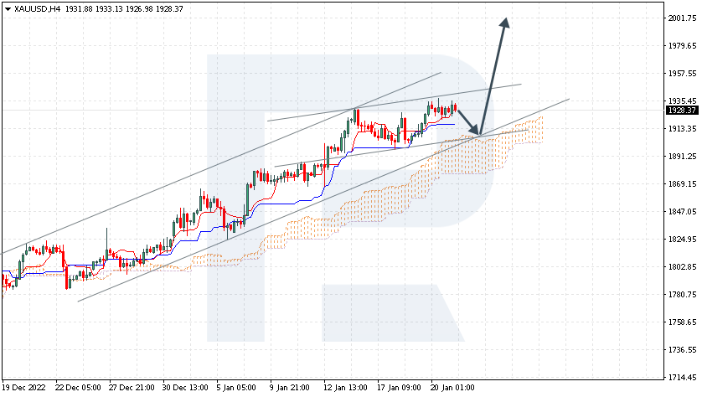The width and height of the screenshot is (702, 397).
Task: Click the short downward forecast arrow
Action: (468, 121)
